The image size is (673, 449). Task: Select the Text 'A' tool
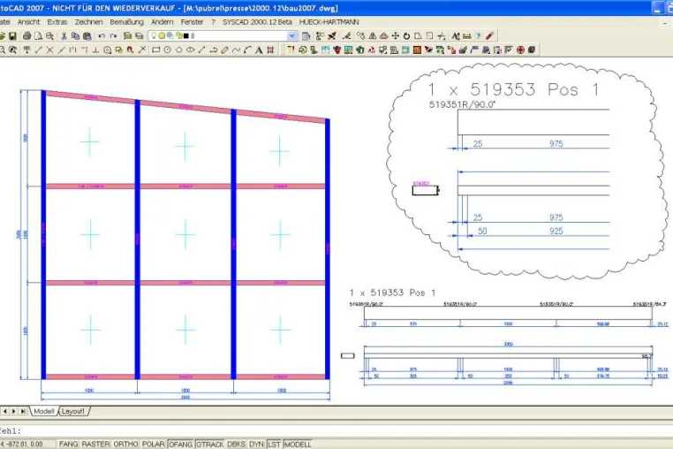point(259,49)
